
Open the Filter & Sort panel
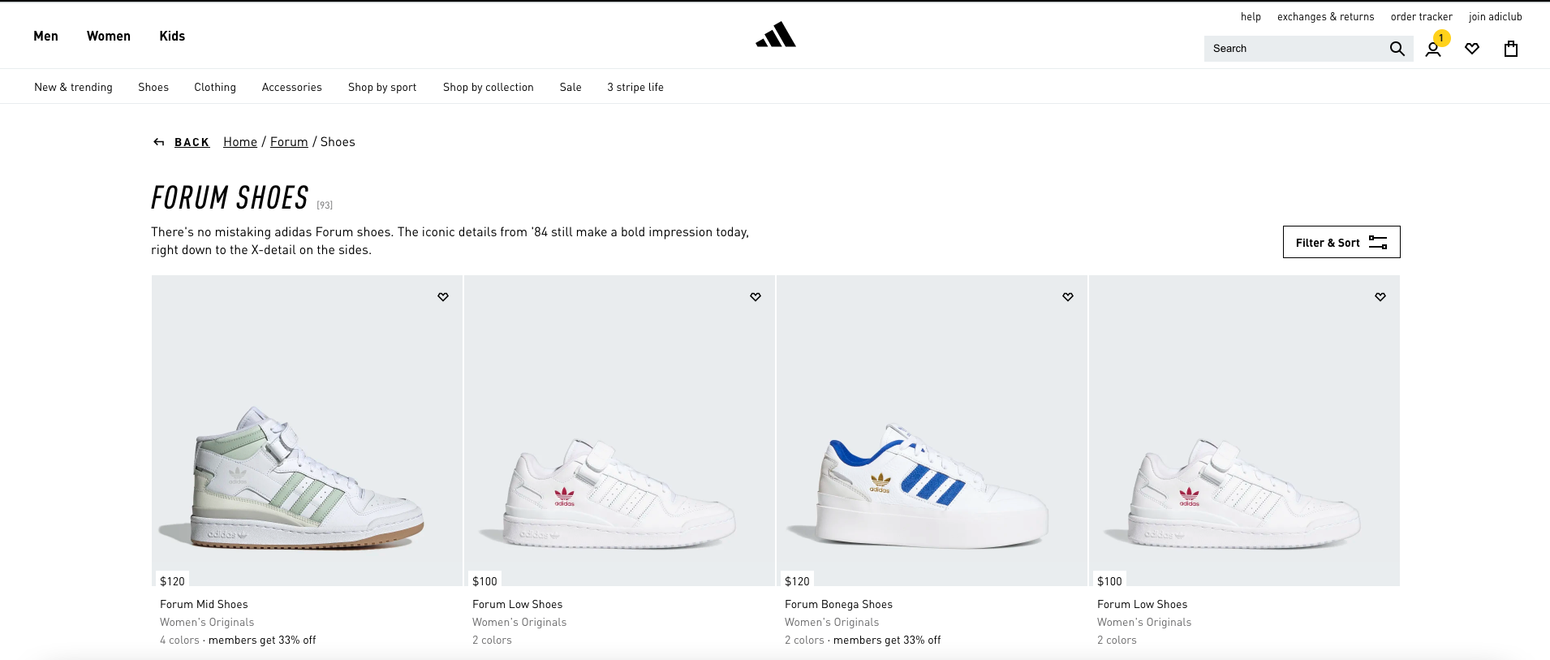[1341, 242]
